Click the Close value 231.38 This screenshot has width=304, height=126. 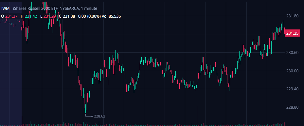pyautogui.click(x=69, y=16)
